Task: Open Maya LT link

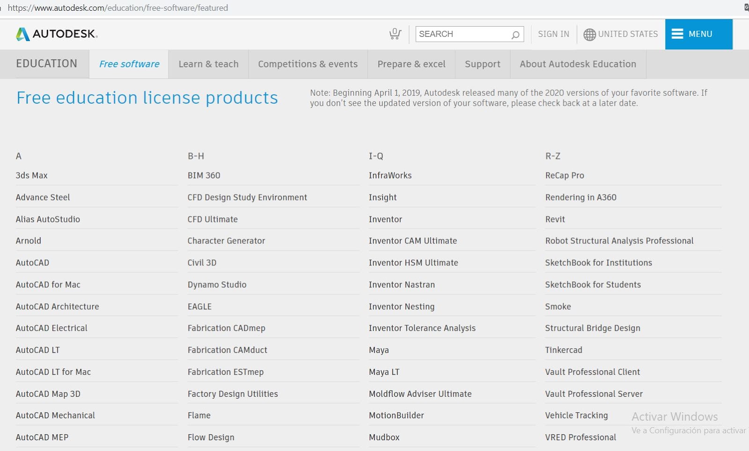Action: point(384,372)
